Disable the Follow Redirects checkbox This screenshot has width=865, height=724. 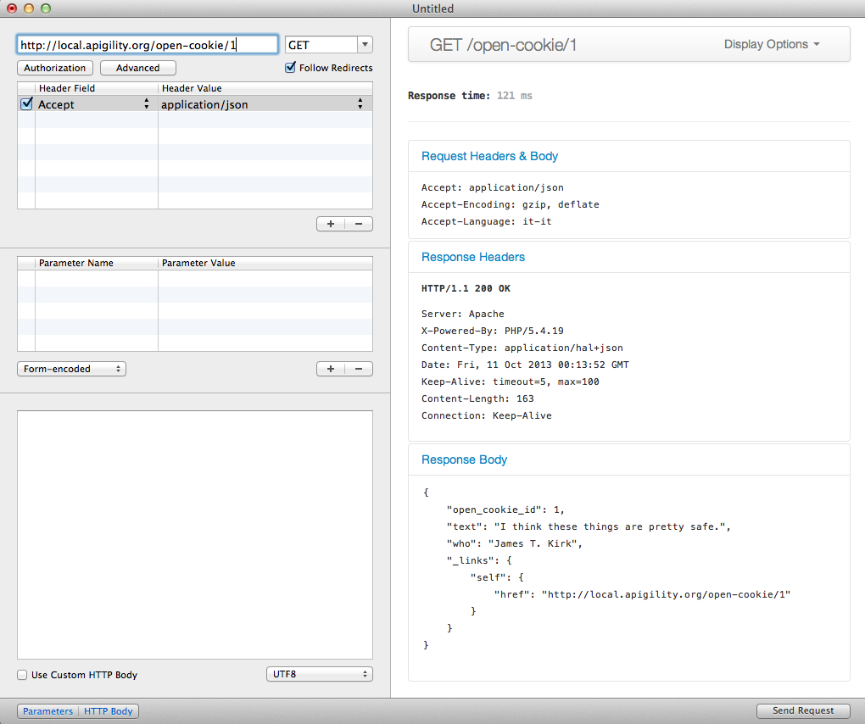tap(291, 68)
